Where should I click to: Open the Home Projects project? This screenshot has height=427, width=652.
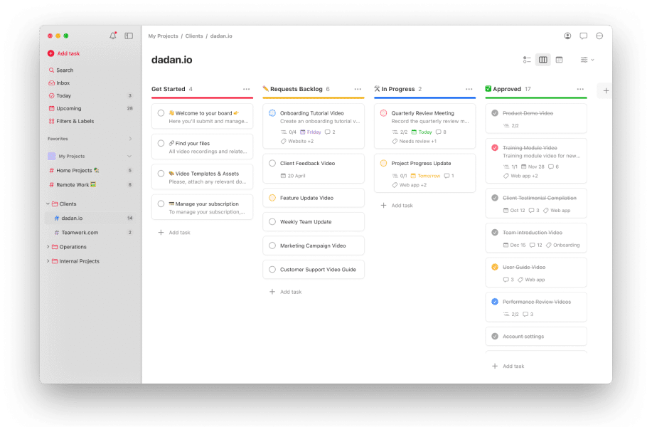click(74, 170)
